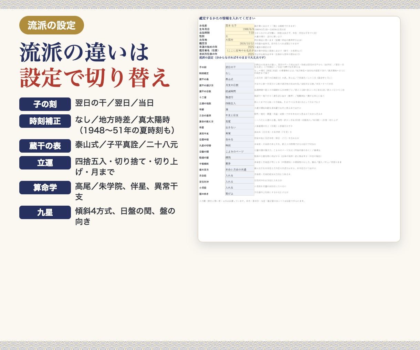Click the text 高尾／朱学院、伴星、異常干支
420x350 pixels.
126,192
